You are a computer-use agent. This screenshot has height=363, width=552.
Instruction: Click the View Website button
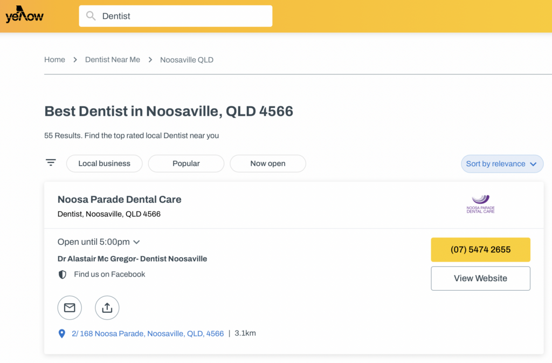480,278
